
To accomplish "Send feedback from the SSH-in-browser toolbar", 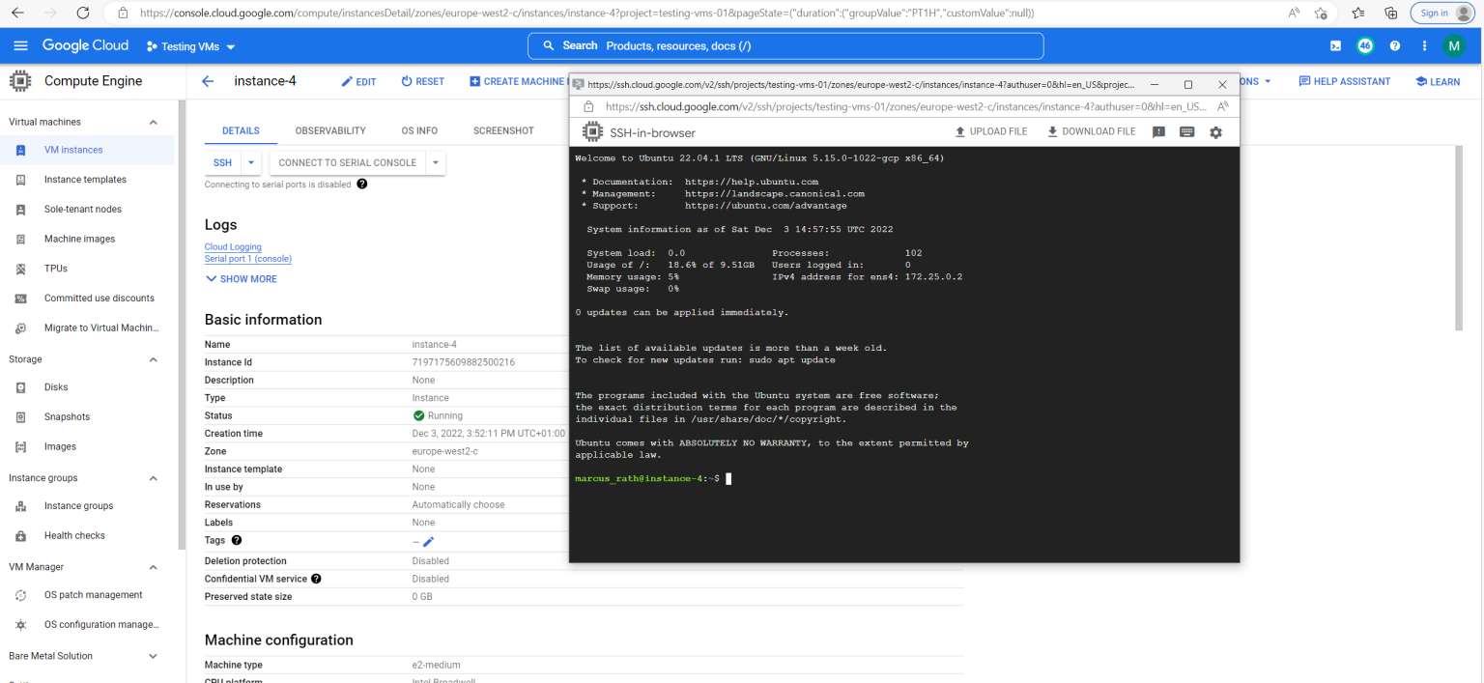I will click(x=1159, y=131).
